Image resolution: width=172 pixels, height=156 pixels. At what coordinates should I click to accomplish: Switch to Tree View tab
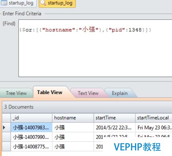(16, 93)
